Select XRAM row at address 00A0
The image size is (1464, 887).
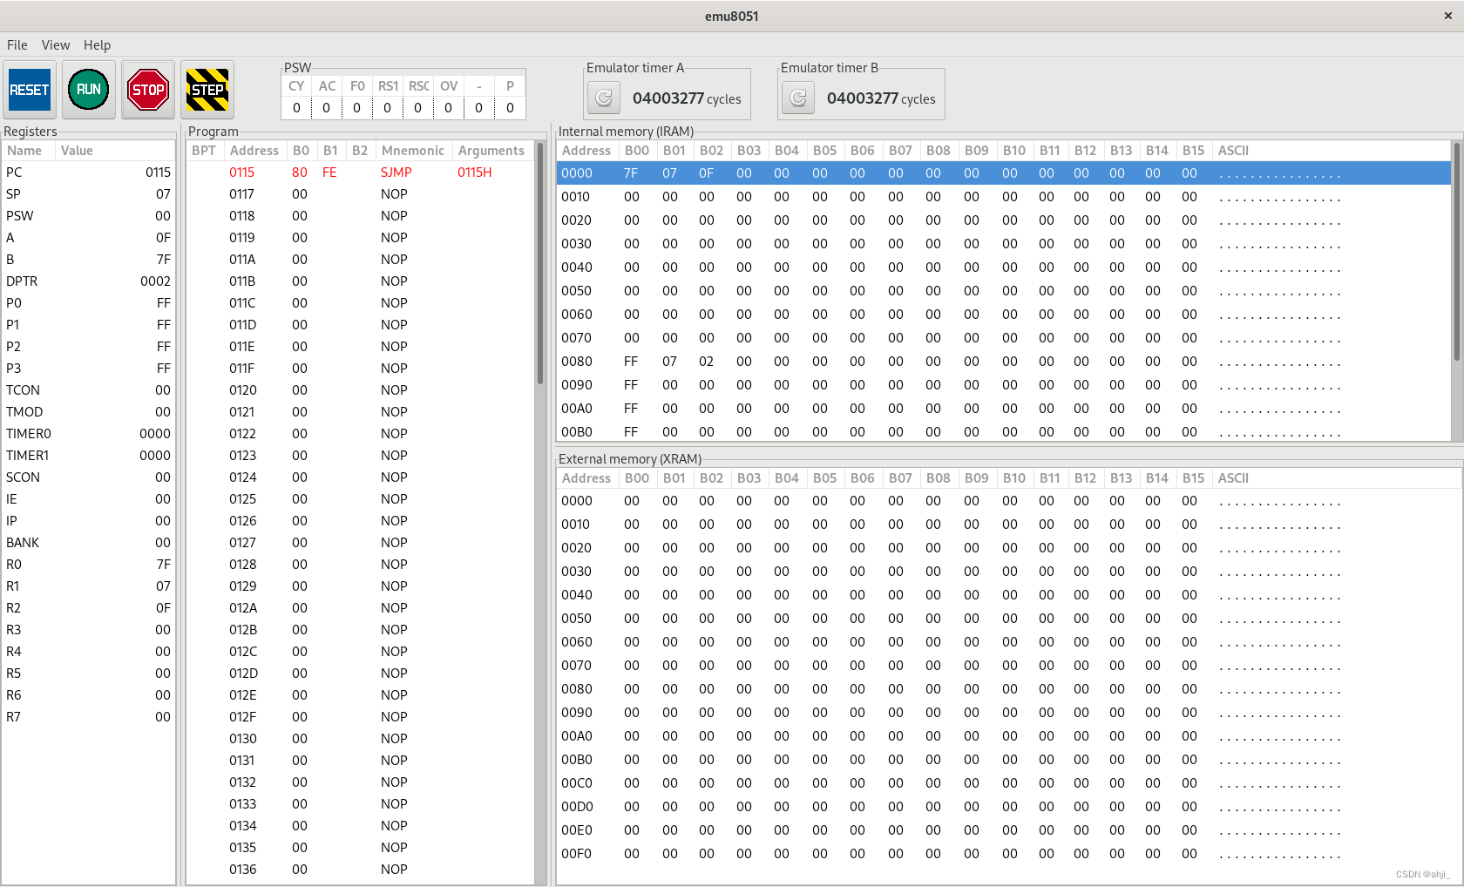[x=1008, y=736]
